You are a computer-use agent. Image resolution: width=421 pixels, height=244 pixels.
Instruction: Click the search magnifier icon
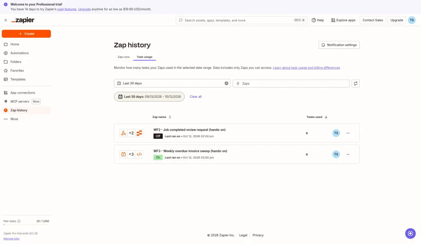[x=181, y=20]
